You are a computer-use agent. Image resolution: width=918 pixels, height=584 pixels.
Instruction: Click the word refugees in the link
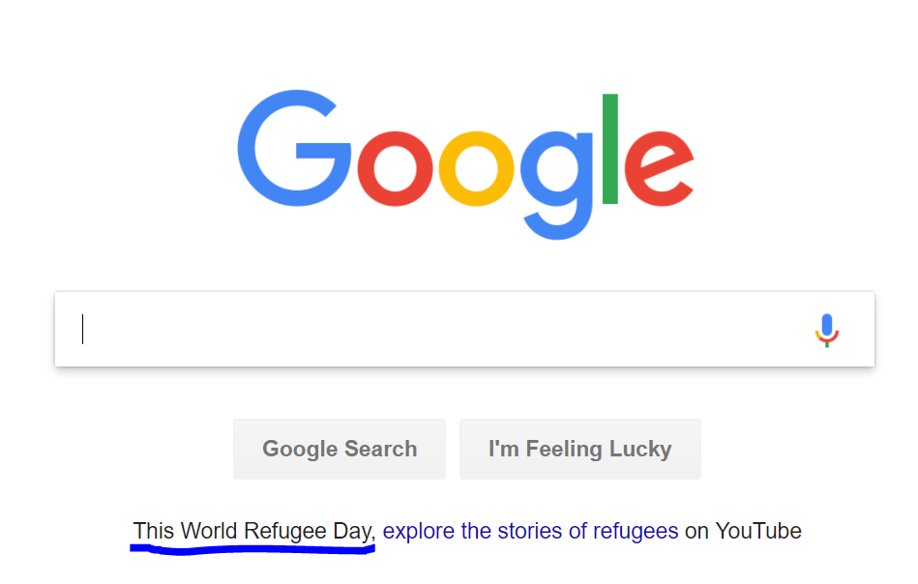(x=636, y=532)
